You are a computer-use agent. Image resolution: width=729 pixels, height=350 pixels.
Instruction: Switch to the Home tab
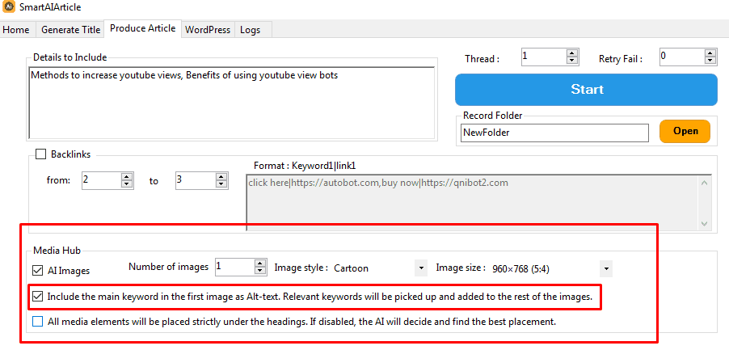16,30
